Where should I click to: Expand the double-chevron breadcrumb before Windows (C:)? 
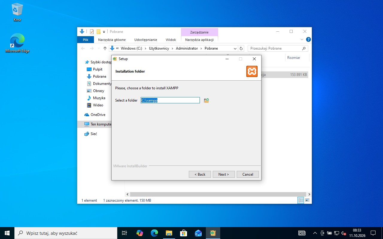(x=118, y=48)
